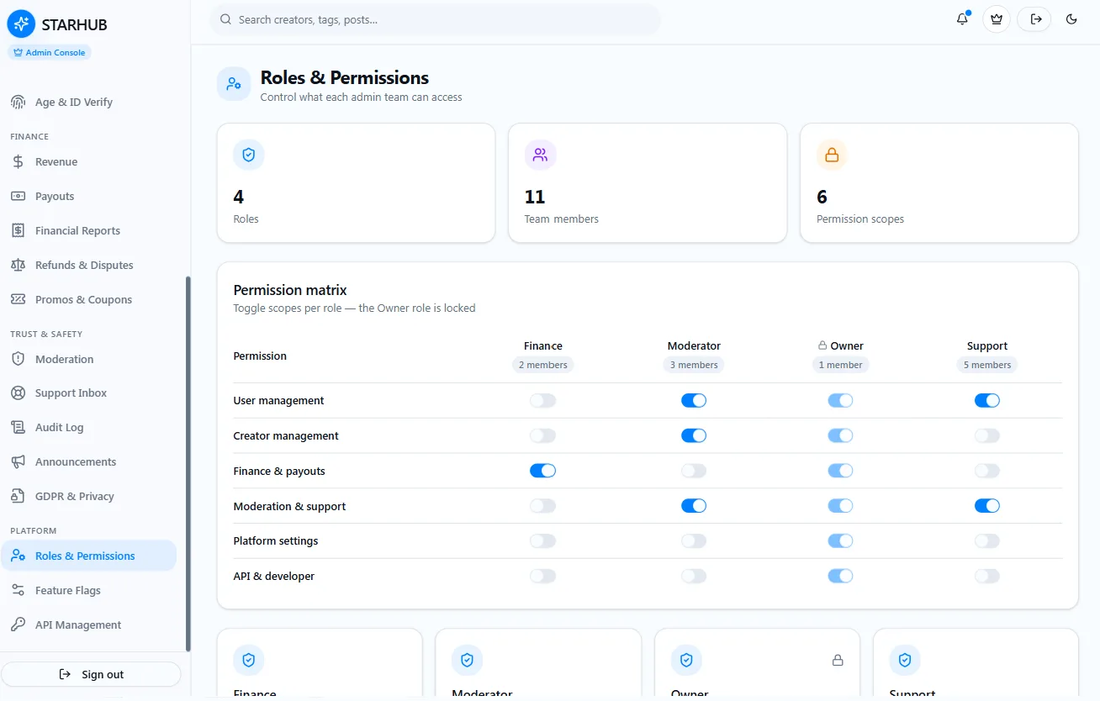Click the '2 members' Finance badge
The image size is (1100, 701).
pos(543,365)
